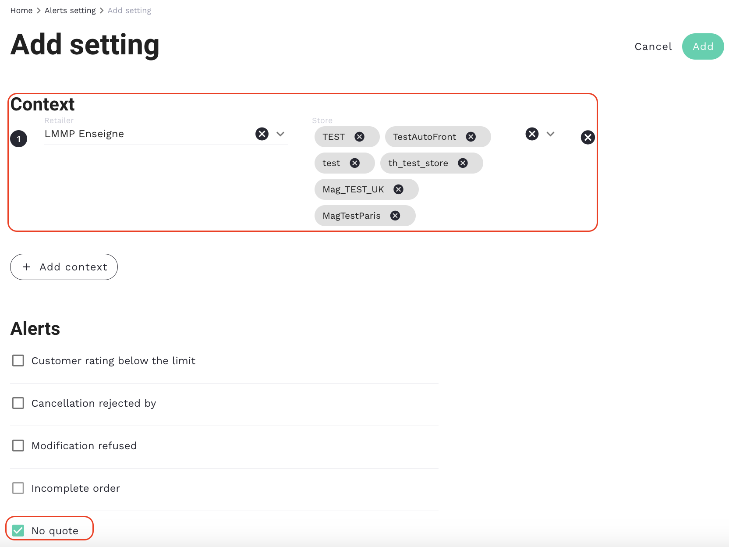Remove the th_test_store chip
729x547 pixels.
(463, 163)
